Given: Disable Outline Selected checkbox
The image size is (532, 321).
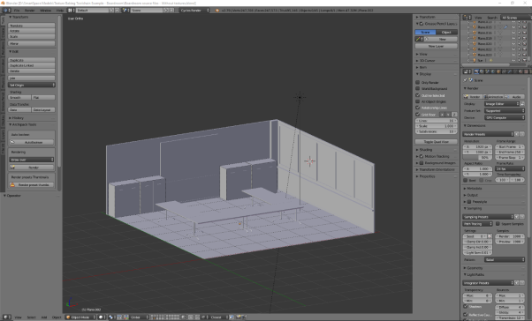Looking at the screenshot, I should pyautogui.click(x=418, y=95).
